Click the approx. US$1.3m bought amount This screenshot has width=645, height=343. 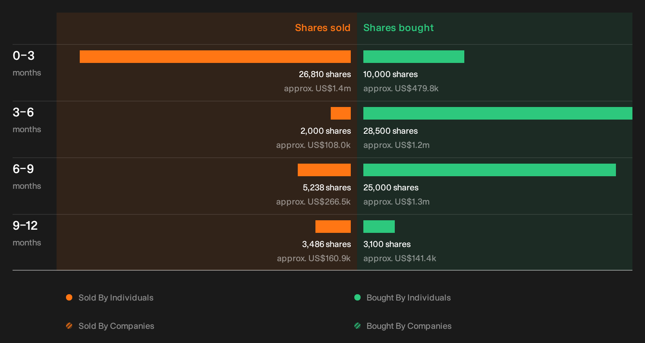[x=396, y=202]
